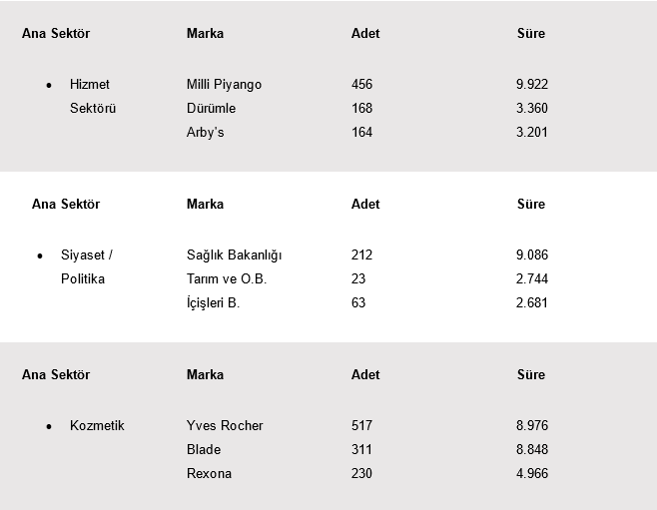The height and width of the screenshot is (510, 657).
Task: Select the 9.922 duration value
Action: coord(532,84)
